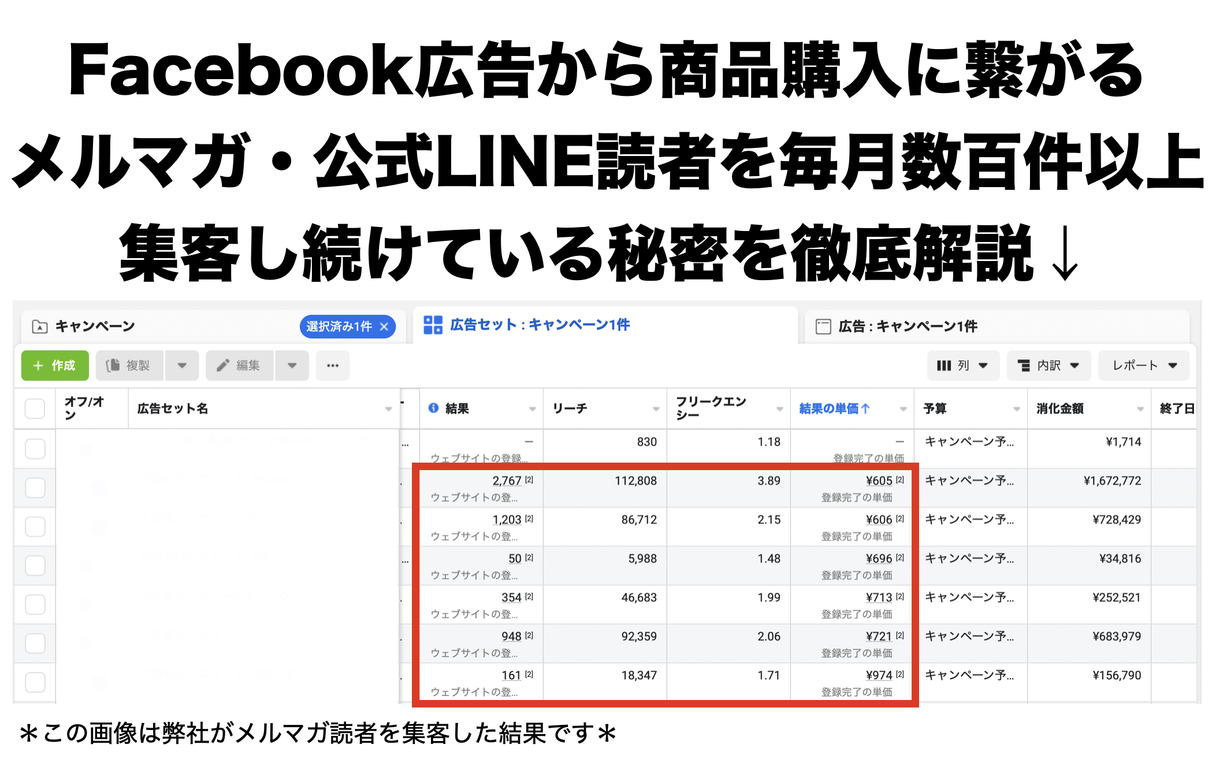The height and width of the screenshot is (767, 1212).
Task: Click the info icon beside 結果
Action: coord(433,408)
